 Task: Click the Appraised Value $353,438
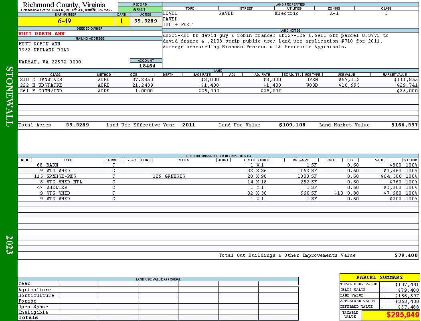coord(407,301)
